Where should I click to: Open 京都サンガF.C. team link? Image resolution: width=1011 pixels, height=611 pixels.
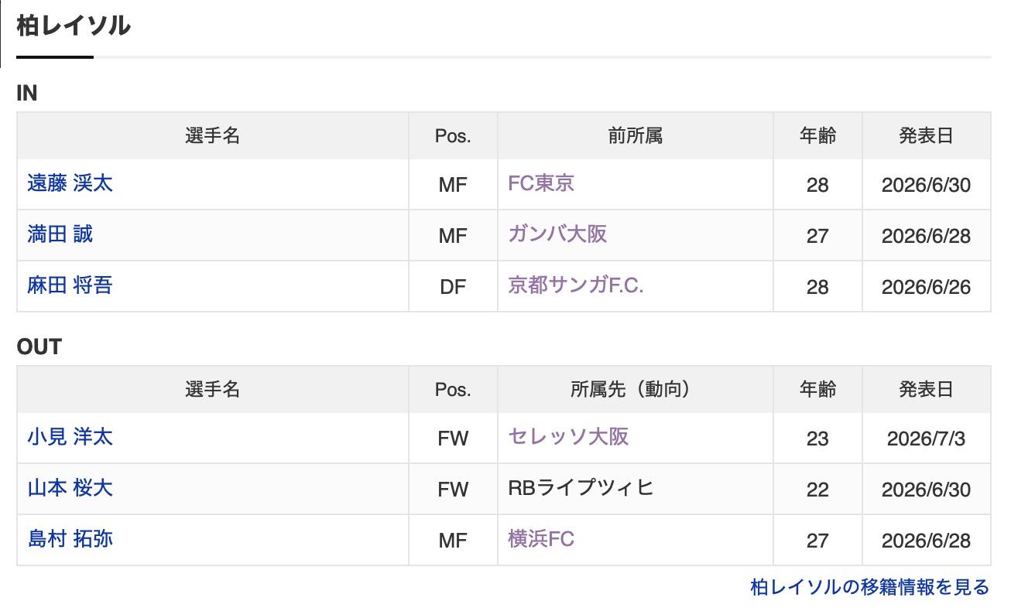pos(576,285)
